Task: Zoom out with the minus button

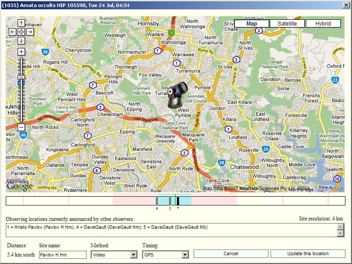Action: [21, 128]
